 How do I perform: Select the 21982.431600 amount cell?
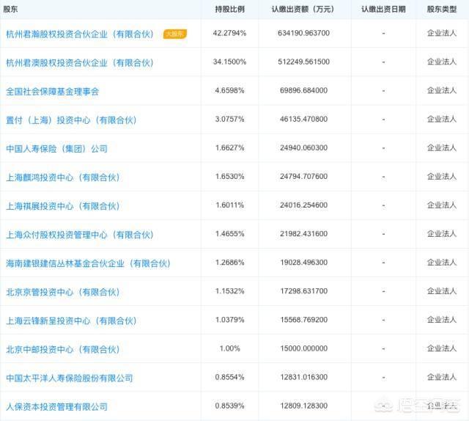coord(303,233)
